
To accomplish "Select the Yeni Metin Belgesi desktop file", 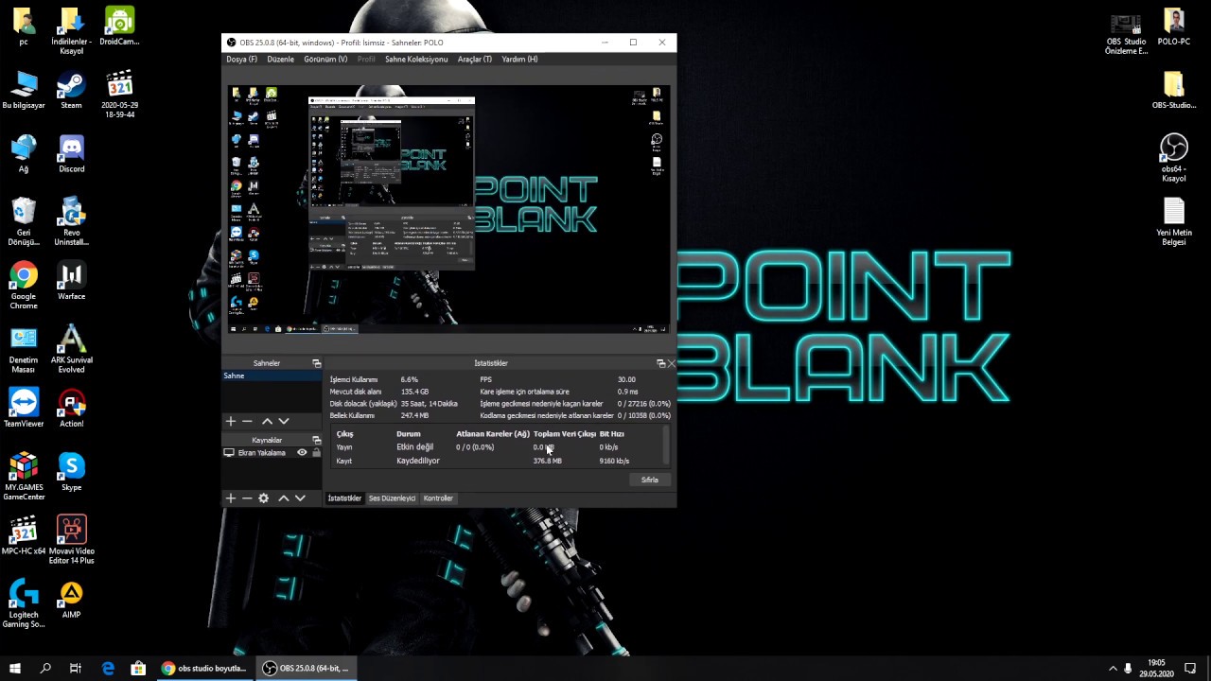I will [x=1174, y=221].
